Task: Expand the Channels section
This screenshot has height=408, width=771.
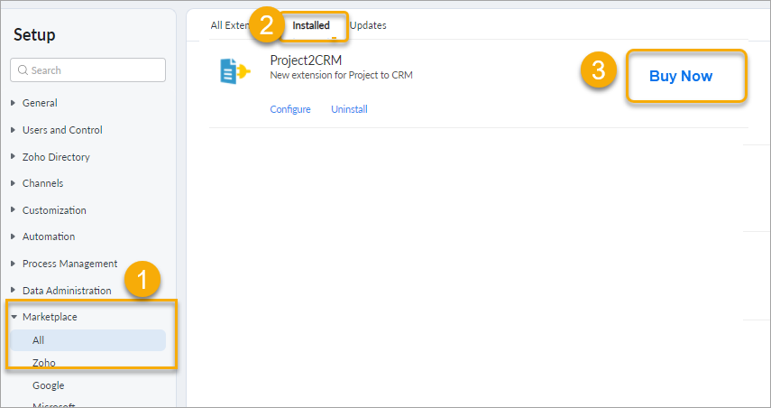Action: [x=37, y=183]
